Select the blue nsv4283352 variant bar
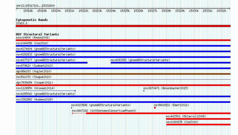 click(x=171, y=63)
